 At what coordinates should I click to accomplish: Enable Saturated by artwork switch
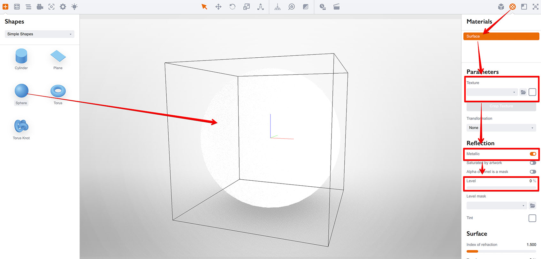(x=533, y=163)
